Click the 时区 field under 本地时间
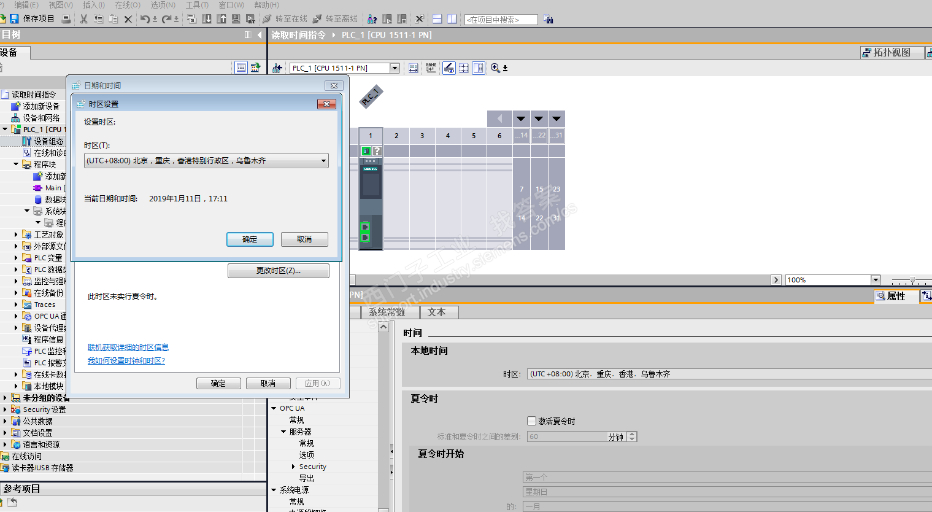Viewport: 932px width, 512px height. pos(730,374)
